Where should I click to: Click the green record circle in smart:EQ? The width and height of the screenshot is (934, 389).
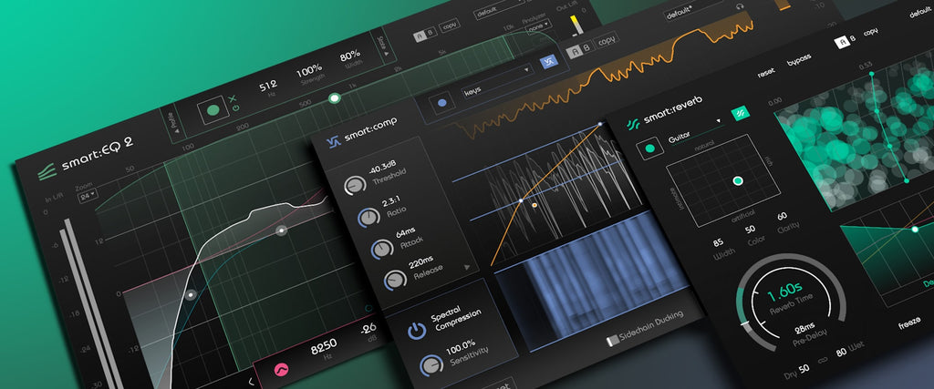(x=213, y=110)
